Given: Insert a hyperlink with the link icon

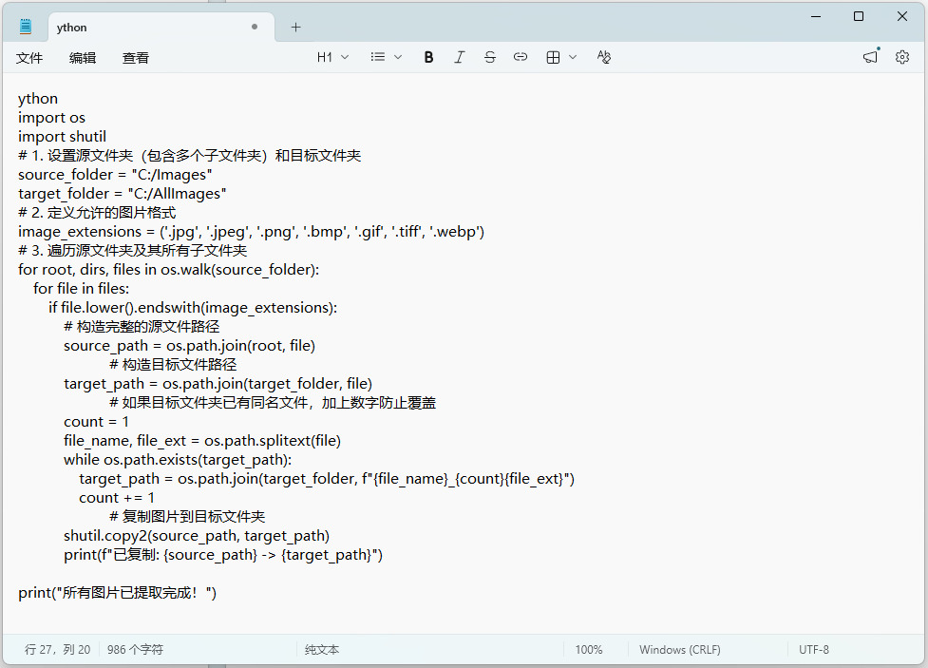Looking at the screenshot, I should click(x=520, y=57).
